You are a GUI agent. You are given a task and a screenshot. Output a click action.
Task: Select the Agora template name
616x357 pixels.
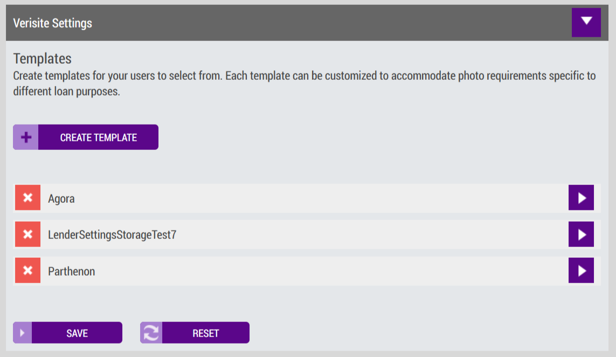(x=61, y=198)
